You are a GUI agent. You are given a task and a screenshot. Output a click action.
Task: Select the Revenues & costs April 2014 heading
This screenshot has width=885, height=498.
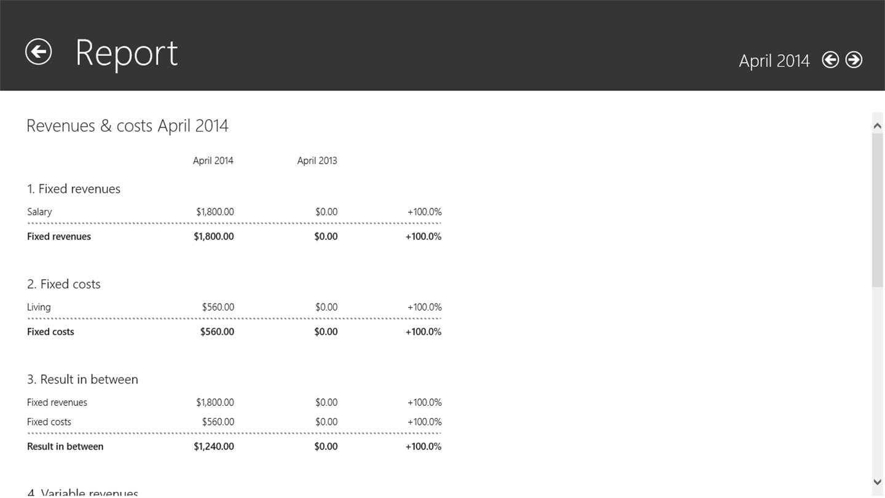coord(127,126)
